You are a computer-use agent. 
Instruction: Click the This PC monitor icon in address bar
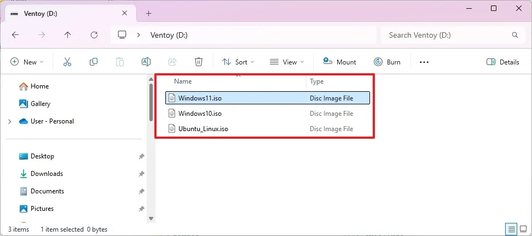point(122,35)
